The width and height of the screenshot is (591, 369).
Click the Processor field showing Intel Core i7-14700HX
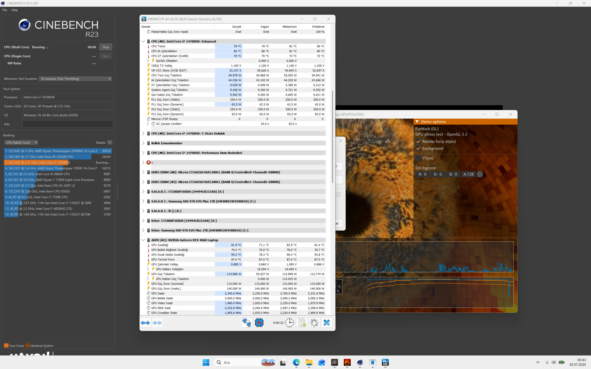point(67,97)
